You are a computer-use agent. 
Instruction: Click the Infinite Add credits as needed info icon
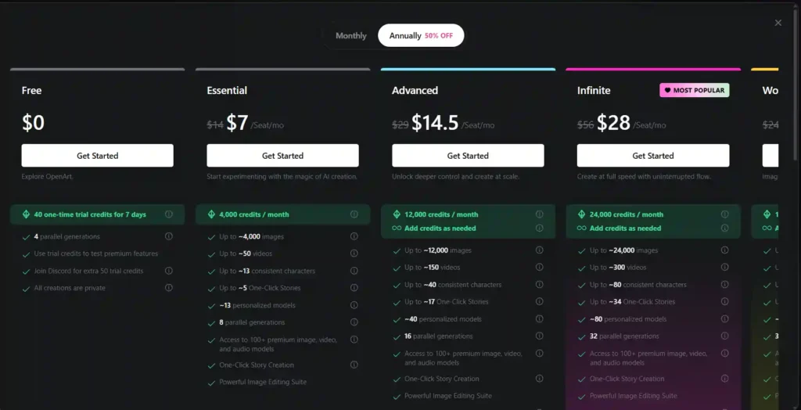point(724,228)
